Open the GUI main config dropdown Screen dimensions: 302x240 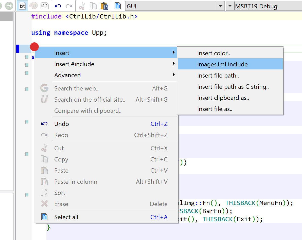[x=220, y=6]
